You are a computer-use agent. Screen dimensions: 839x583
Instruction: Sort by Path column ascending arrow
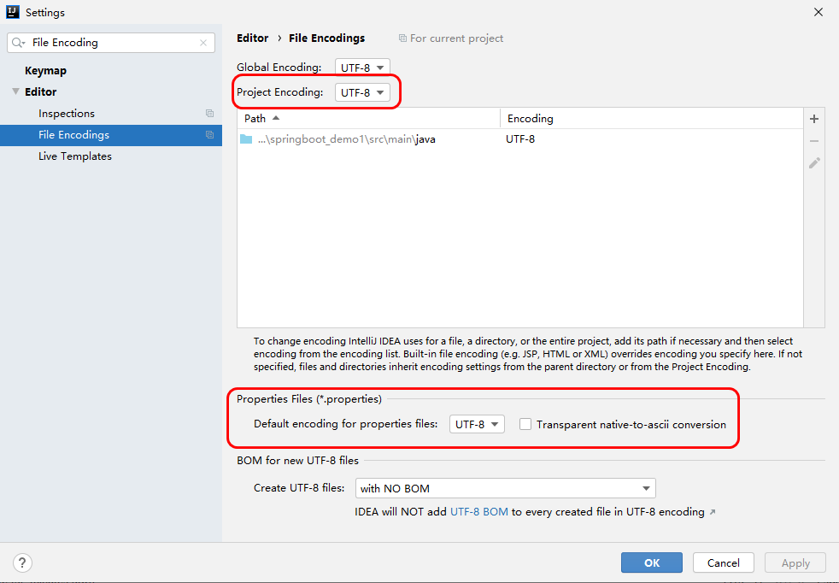276,118
